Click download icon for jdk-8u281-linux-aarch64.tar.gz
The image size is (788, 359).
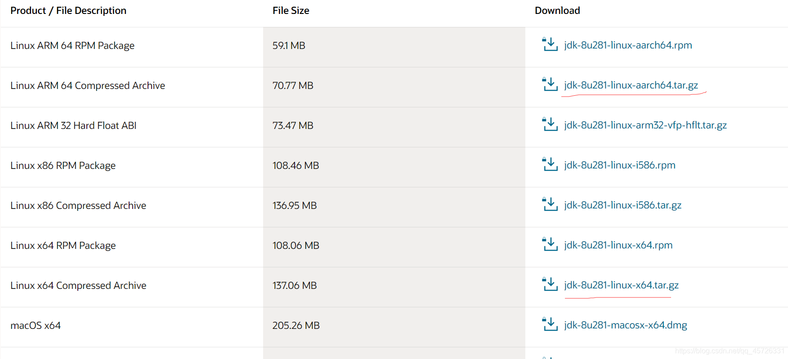point(550,84)
